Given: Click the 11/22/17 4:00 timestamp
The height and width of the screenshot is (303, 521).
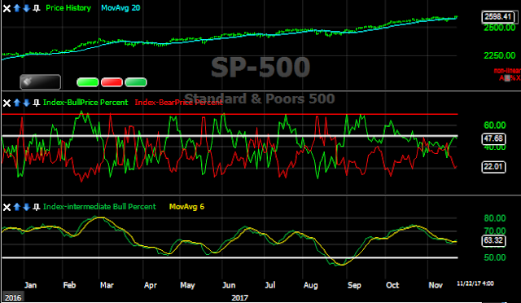Looking at the screenshot, I should [475, 283].
